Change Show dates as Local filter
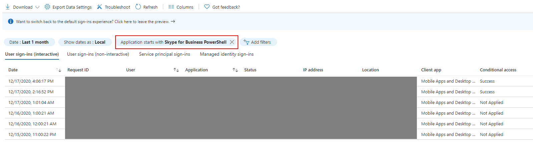Image resolution: width=533 pixels, height=142 pixels. pyautogui.click(x=85, y=42)
